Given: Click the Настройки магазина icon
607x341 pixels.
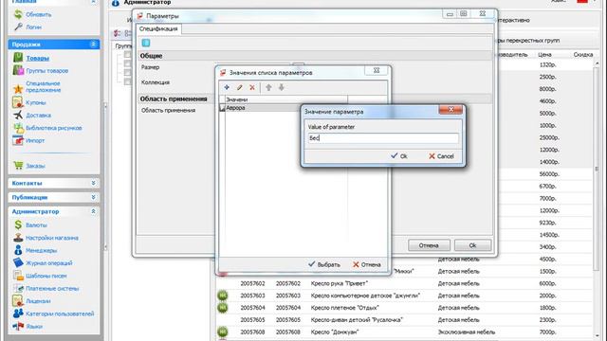Looking at the screenshot, I should point(18,238).
